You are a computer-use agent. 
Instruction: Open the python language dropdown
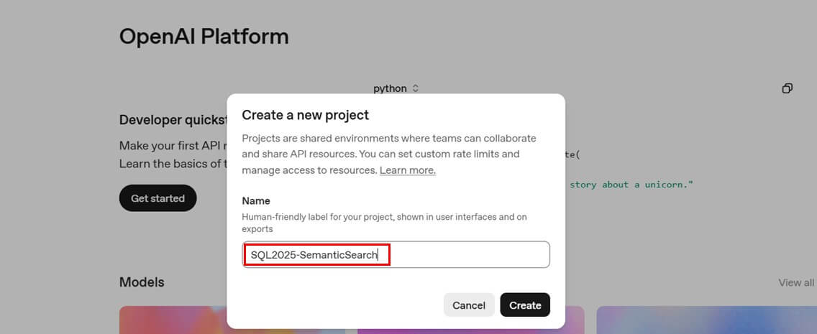[x=396, y=88]
